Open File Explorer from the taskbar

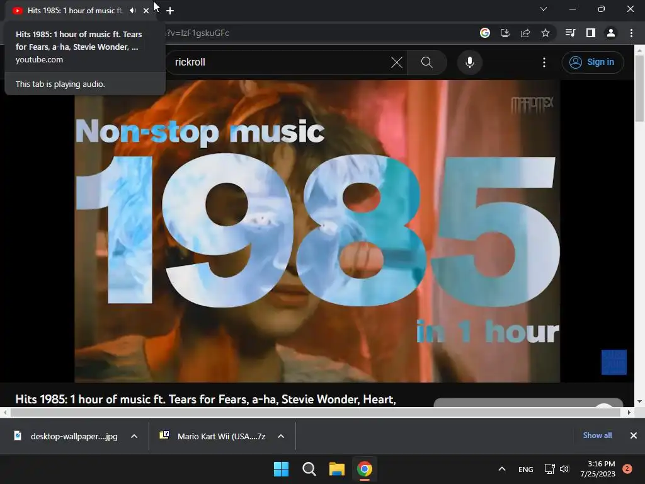[337, 469]
